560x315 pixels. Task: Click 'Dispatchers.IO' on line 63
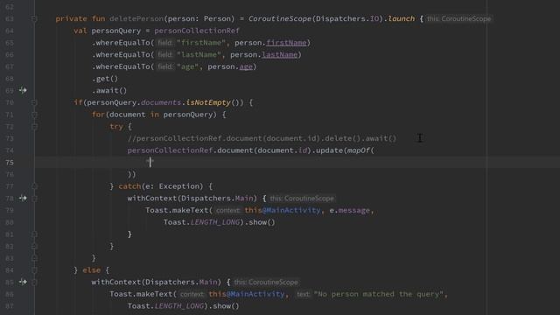tap(347, 18)
